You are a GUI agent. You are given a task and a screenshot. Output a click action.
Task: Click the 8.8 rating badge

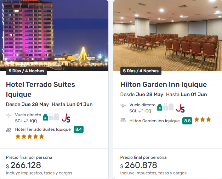pyautogui.click(x=187, y=121)
